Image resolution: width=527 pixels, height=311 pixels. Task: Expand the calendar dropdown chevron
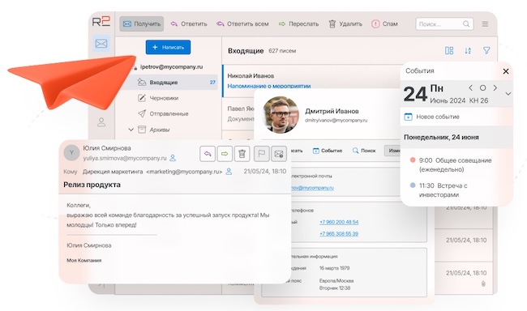click(x=508, y=94)
